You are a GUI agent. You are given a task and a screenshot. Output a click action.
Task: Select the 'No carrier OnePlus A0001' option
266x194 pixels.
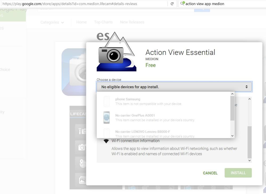pos(163,117)
